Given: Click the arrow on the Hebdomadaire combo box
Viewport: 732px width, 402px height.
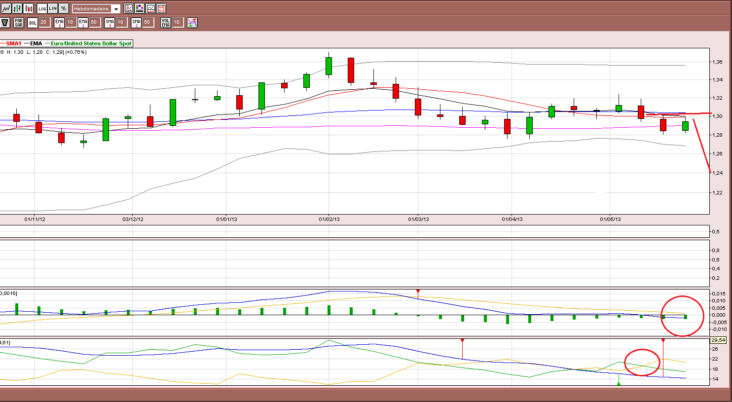Looking at the screenshot, I should pos(116,9).
